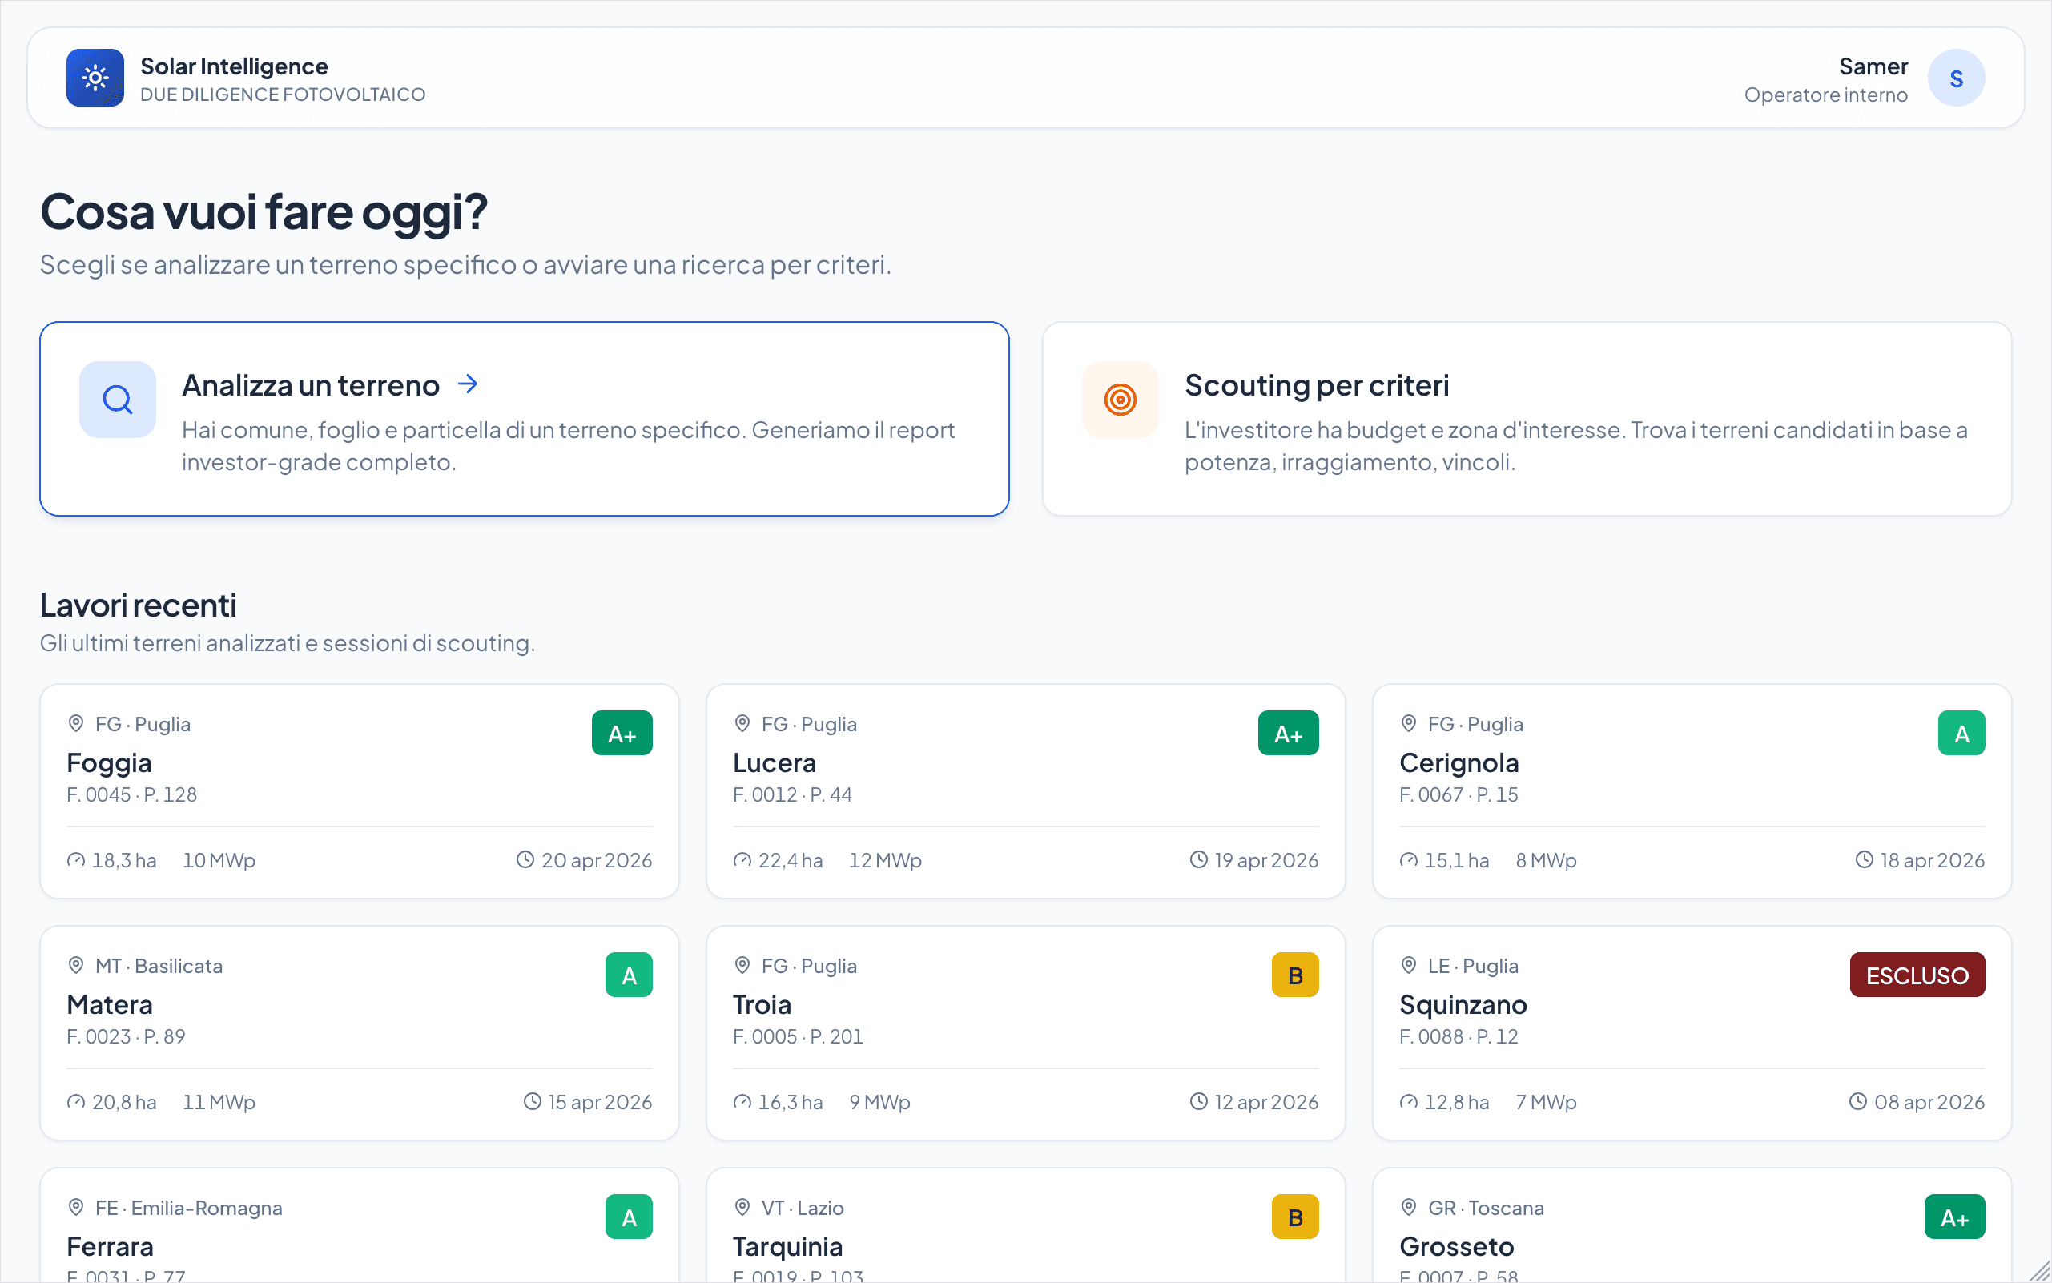Click the location pin icon on Matera card
This screenshot has width=2052, height=1283.
click(75, 966)
